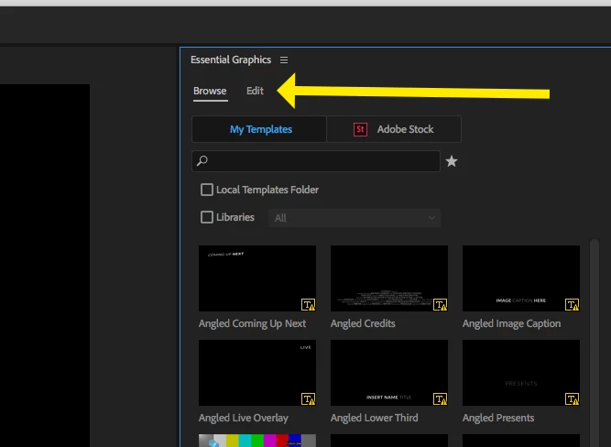Click the Adobe Stock St logo icon

360,129
